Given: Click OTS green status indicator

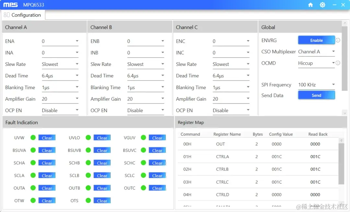Looking at the screenshot, I should [88, 200].
